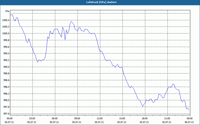This screenshot has width=200, height=125.
Task: Click the 05.07.21 date beneath first 00:00
Action: pyautogui.click(x=9, y=122)
